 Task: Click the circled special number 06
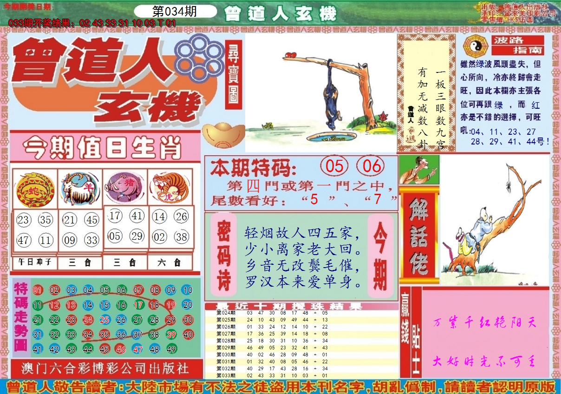[x=371, y=166]
